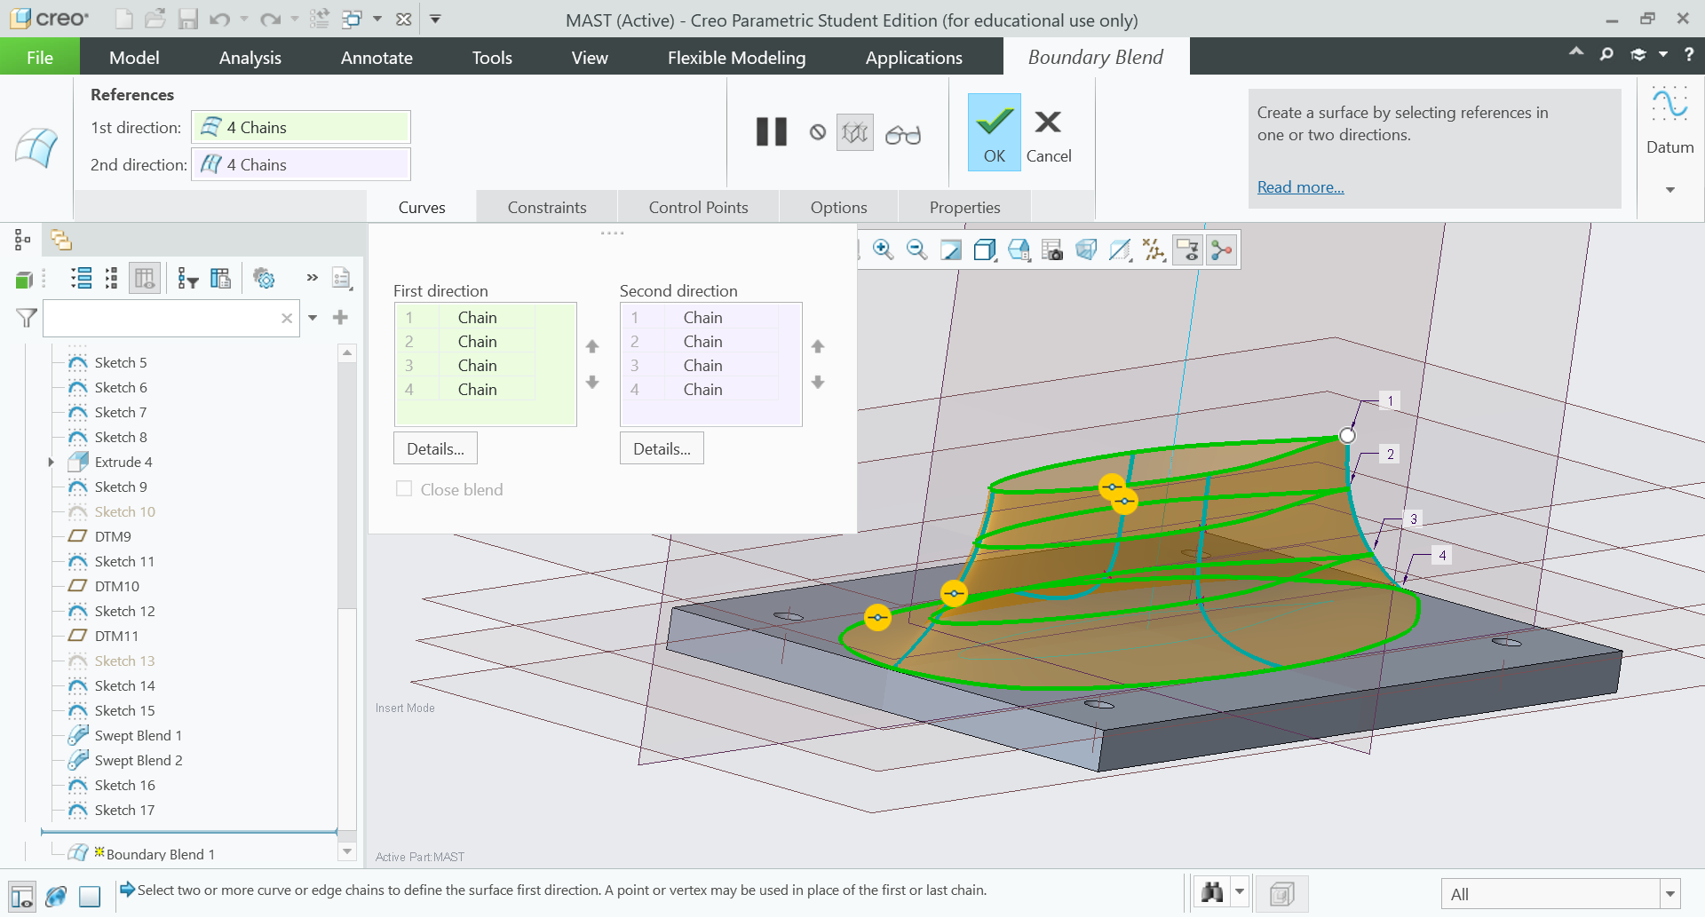This screenshot has width=1705, height=918.
Task: Enable detached preview with eyeglasses icon
Action: pyautogui.click(x=902, y=133)
